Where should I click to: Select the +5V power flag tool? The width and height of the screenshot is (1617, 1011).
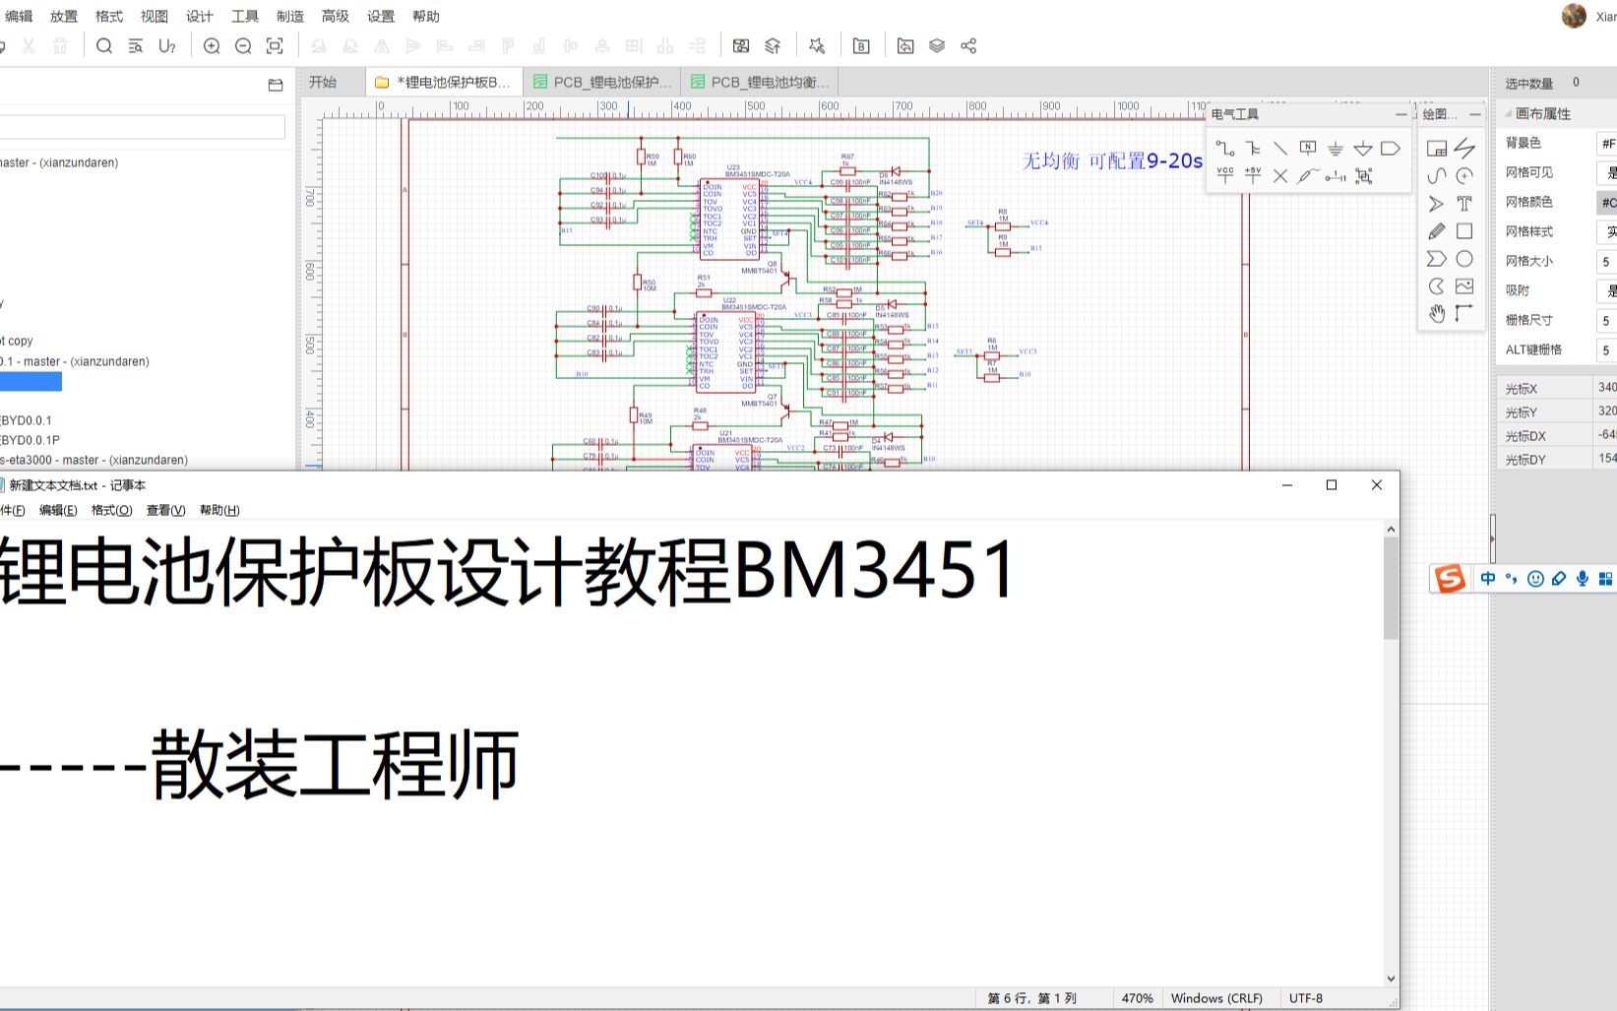click(1252, 175)
